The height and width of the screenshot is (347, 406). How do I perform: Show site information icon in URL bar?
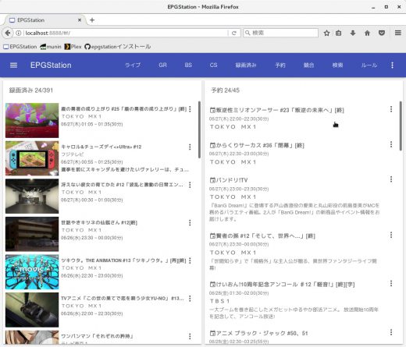[x=19, y=33]
